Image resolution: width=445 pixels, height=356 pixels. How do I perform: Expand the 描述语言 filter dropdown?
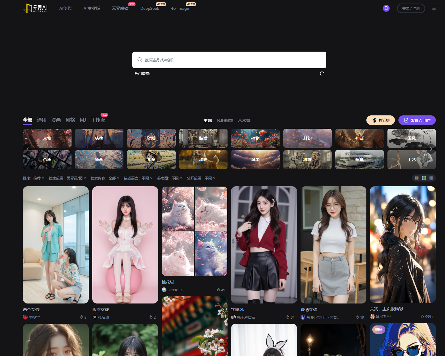click(138, 178)
